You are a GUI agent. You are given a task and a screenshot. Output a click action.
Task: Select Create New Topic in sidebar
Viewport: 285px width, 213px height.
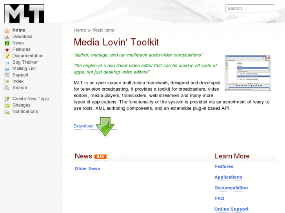tap(31, 98)
